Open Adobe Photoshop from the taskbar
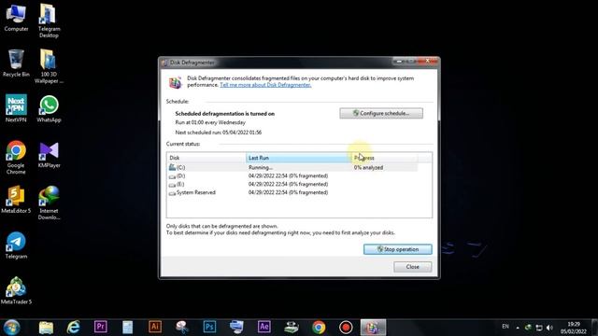The width and height of the screenshot is (598, 336). pyautogui.click(x=209, y=327)
